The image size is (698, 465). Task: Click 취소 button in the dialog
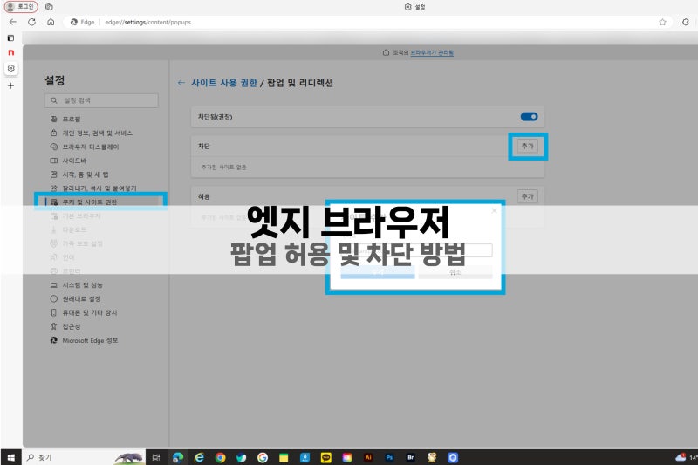point(455,272)
